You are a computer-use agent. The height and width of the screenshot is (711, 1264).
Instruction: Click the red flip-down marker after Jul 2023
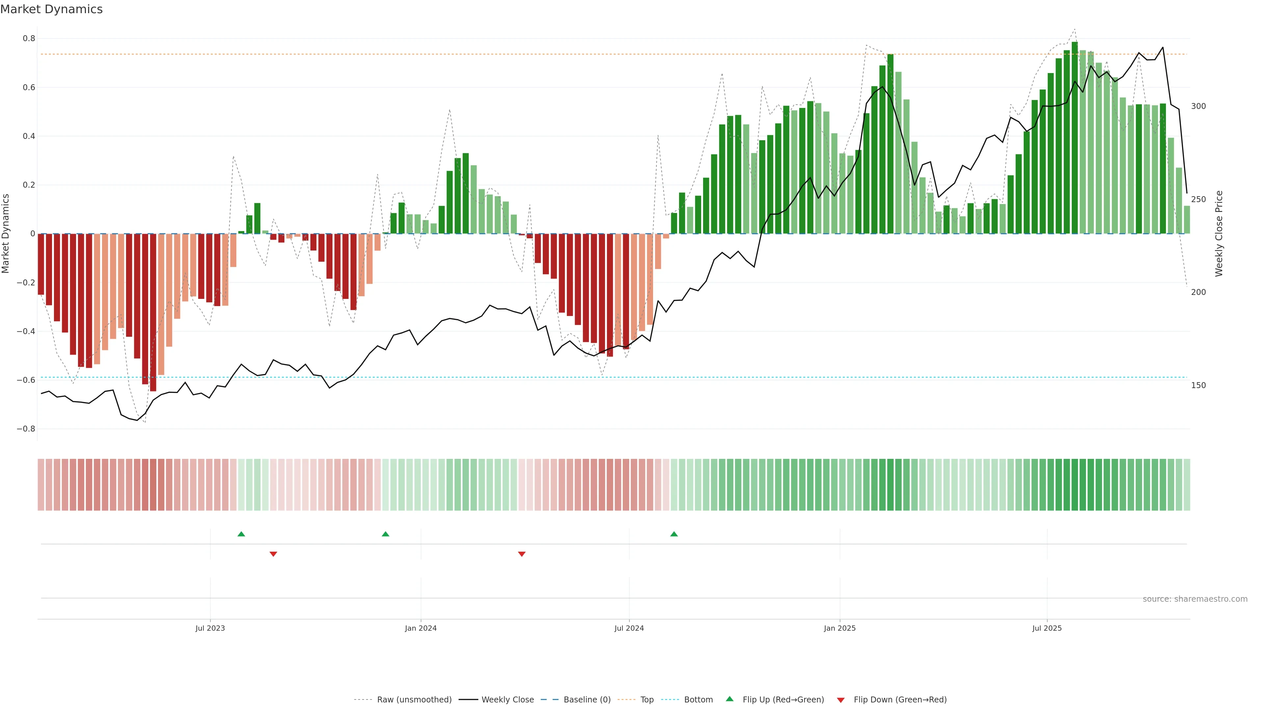pyautogui.click(x=273, y=554)
